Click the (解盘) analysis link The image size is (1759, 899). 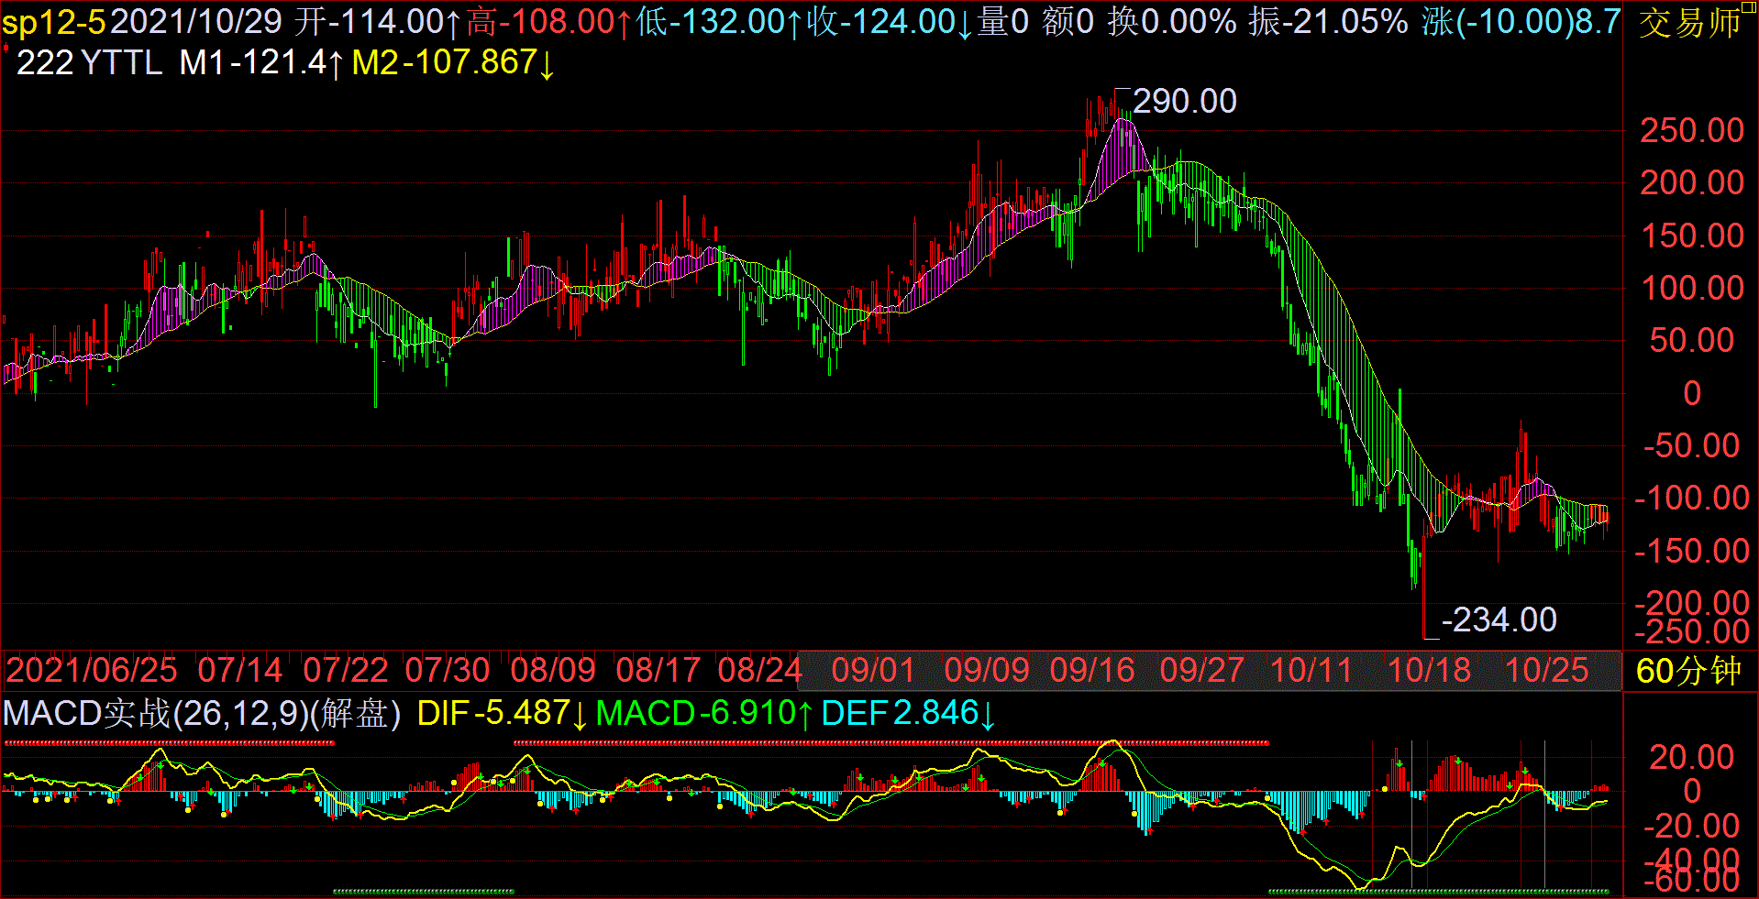coord(355,713)
